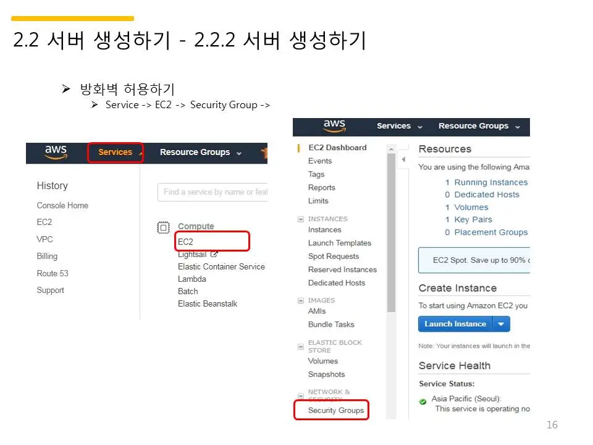Click the AWS logo in left console
This screenshot has height=445, width=593.
[56, 152]
